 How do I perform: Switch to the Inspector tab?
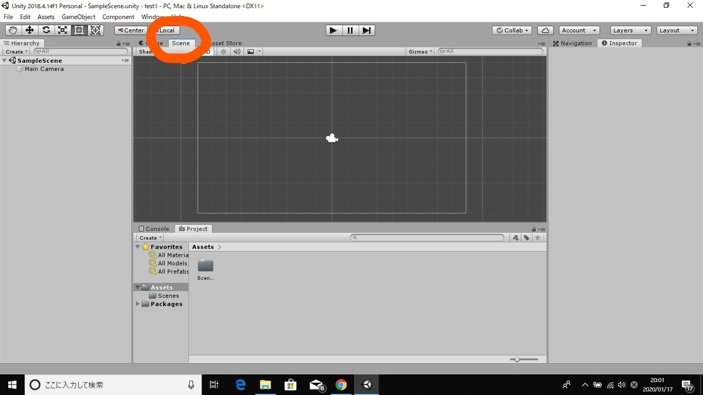point(619,43)
